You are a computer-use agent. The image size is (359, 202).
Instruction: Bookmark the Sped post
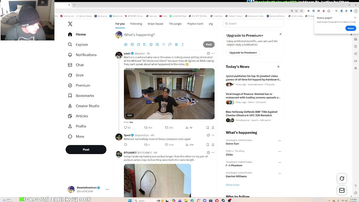208,145
